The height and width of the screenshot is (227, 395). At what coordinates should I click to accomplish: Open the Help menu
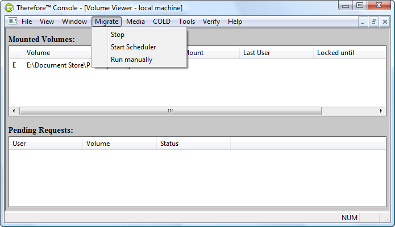[x=235, y=22]
